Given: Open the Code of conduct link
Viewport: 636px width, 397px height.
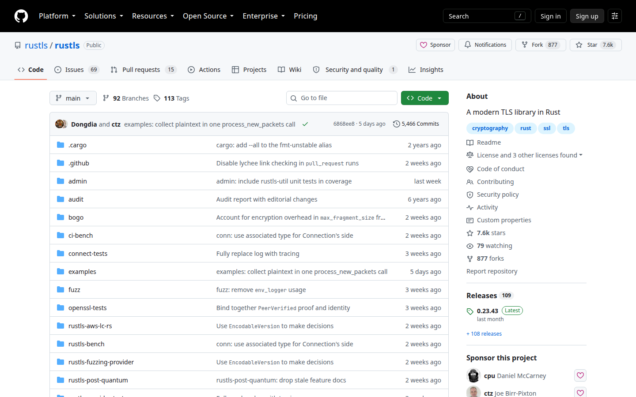Looking at the screenshot, I should pyautogui.click(x=496, y=169).
